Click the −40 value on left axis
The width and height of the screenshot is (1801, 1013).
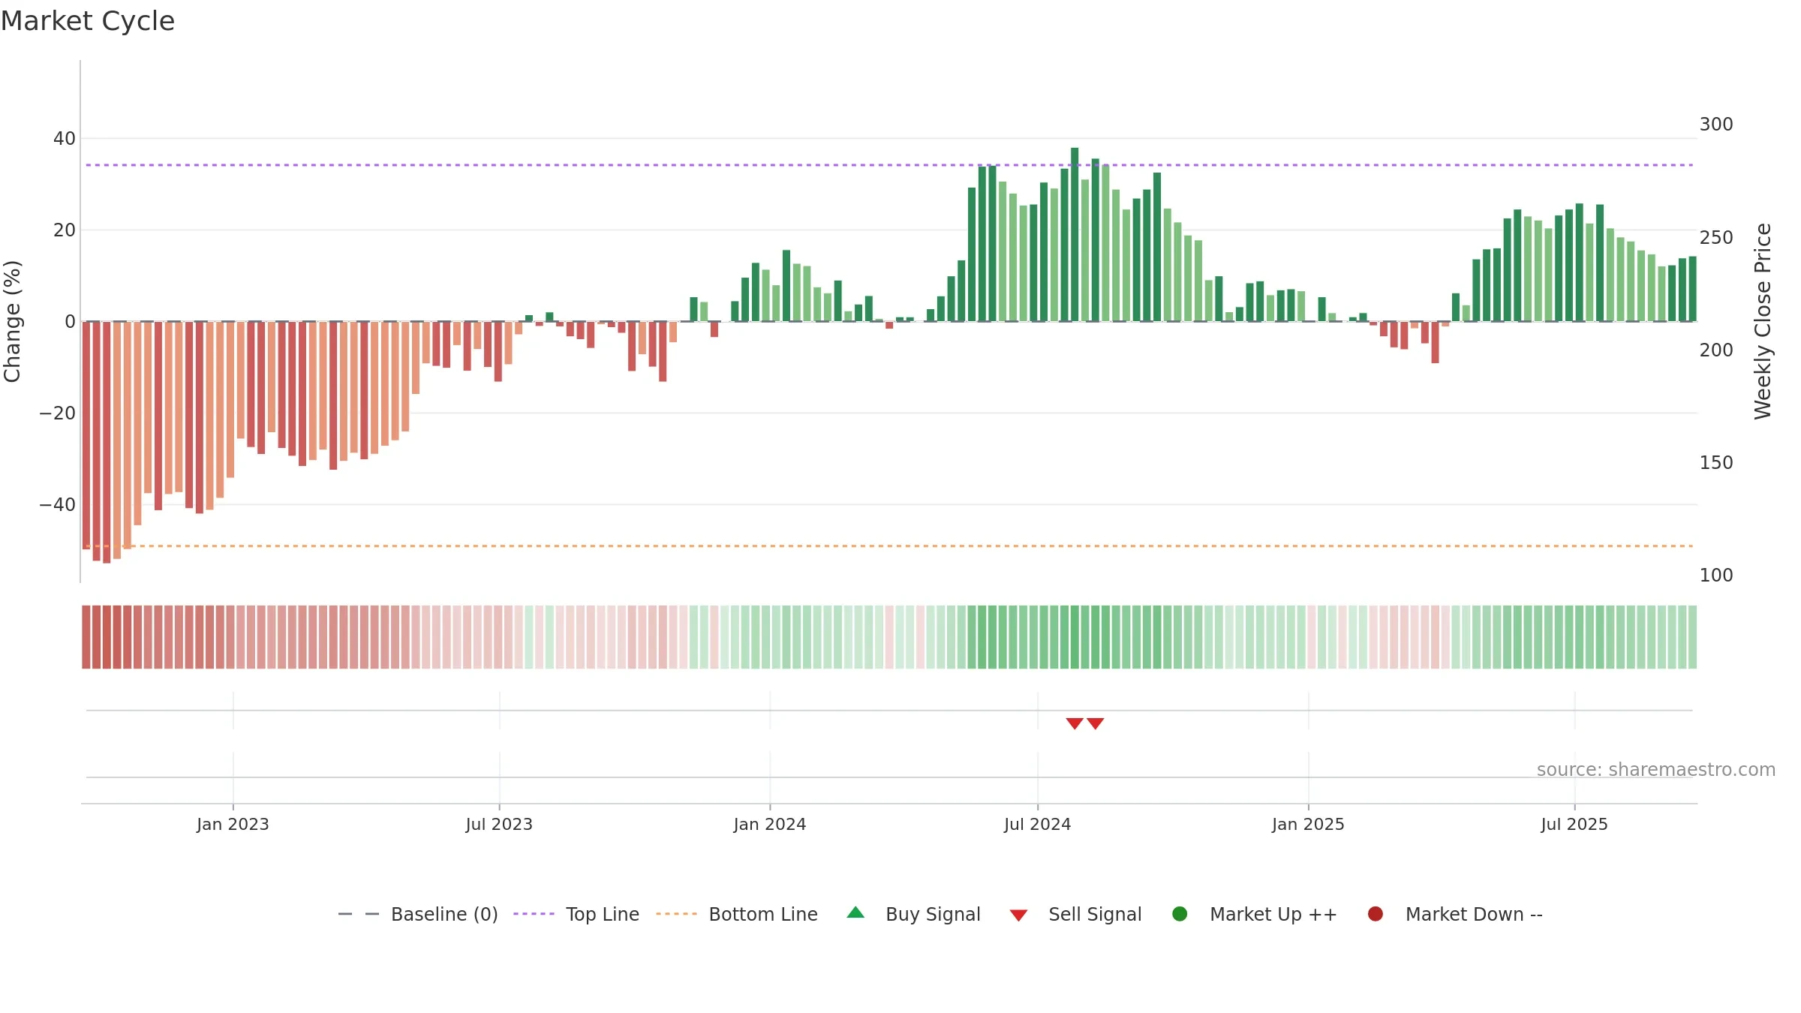pyautogui.click(x=58, y=505)
